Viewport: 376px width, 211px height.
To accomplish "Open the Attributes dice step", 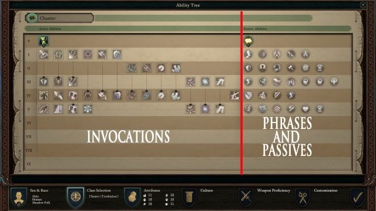I will tap(132, 198).
